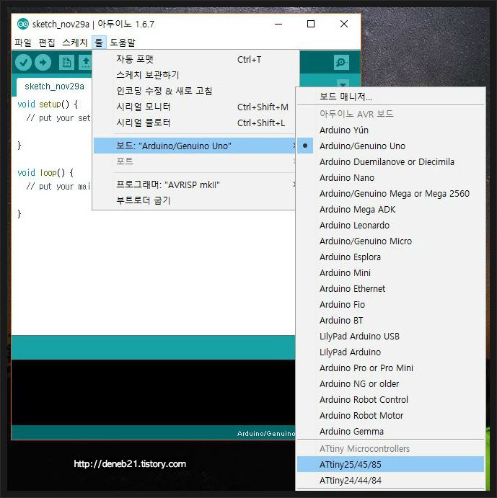Click the Arduino logo in title bar
The height and width of the screenshot is (498, 497).
click(x=23, y=24)
